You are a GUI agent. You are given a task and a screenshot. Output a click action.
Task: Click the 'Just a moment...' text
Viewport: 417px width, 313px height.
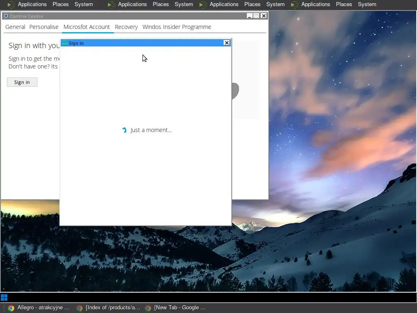(x=151, y=130)
